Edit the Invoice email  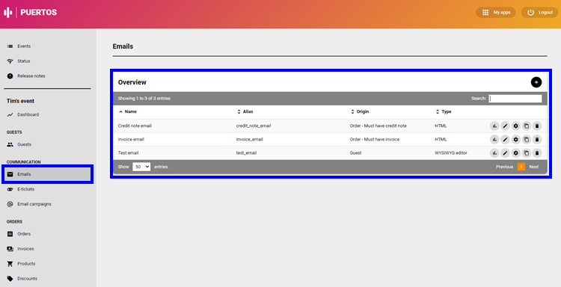[505, 140]
